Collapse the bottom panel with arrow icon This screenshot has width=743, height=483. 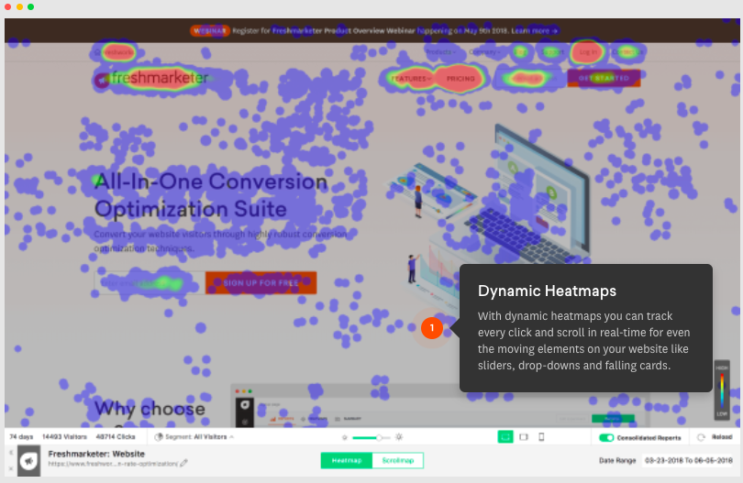11,452
